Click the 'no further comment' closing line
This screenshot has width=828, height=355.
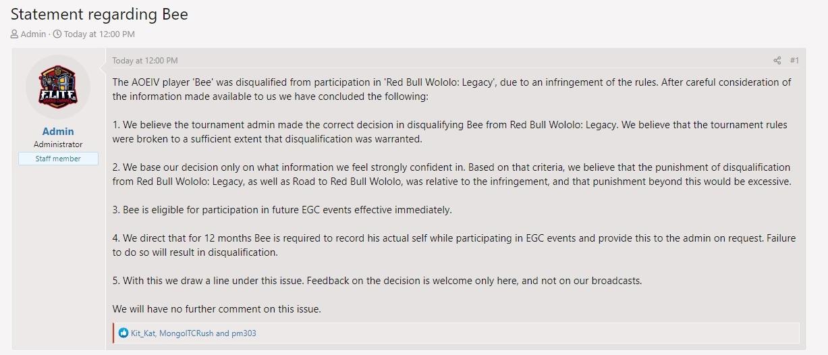(x=217, y=309)
